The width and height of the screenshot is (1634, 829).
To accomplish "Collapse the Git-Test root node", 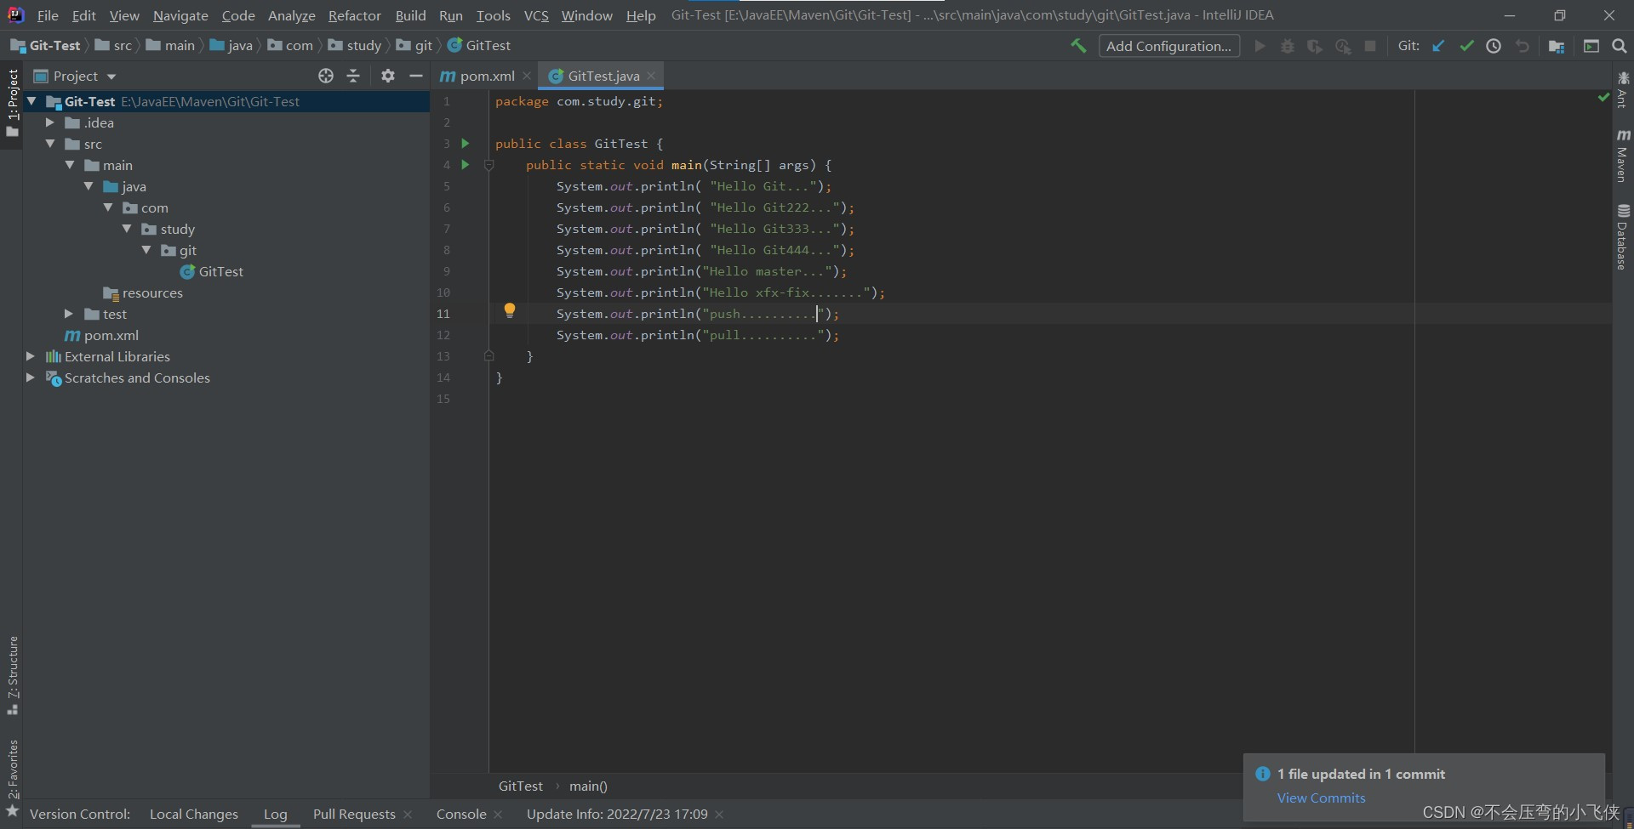I will click(31, 101).
